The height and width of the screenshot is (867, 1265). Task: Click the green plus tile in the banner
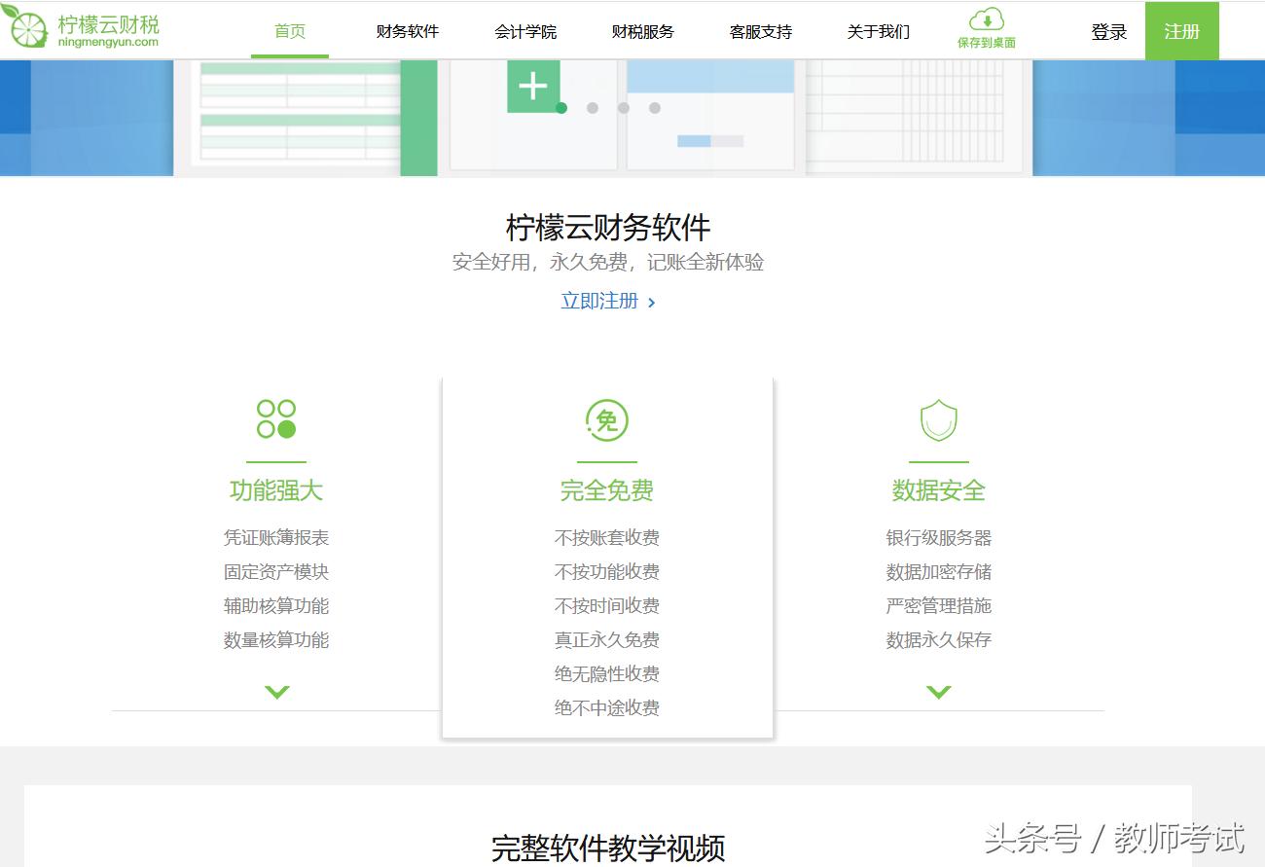point(532,86)
